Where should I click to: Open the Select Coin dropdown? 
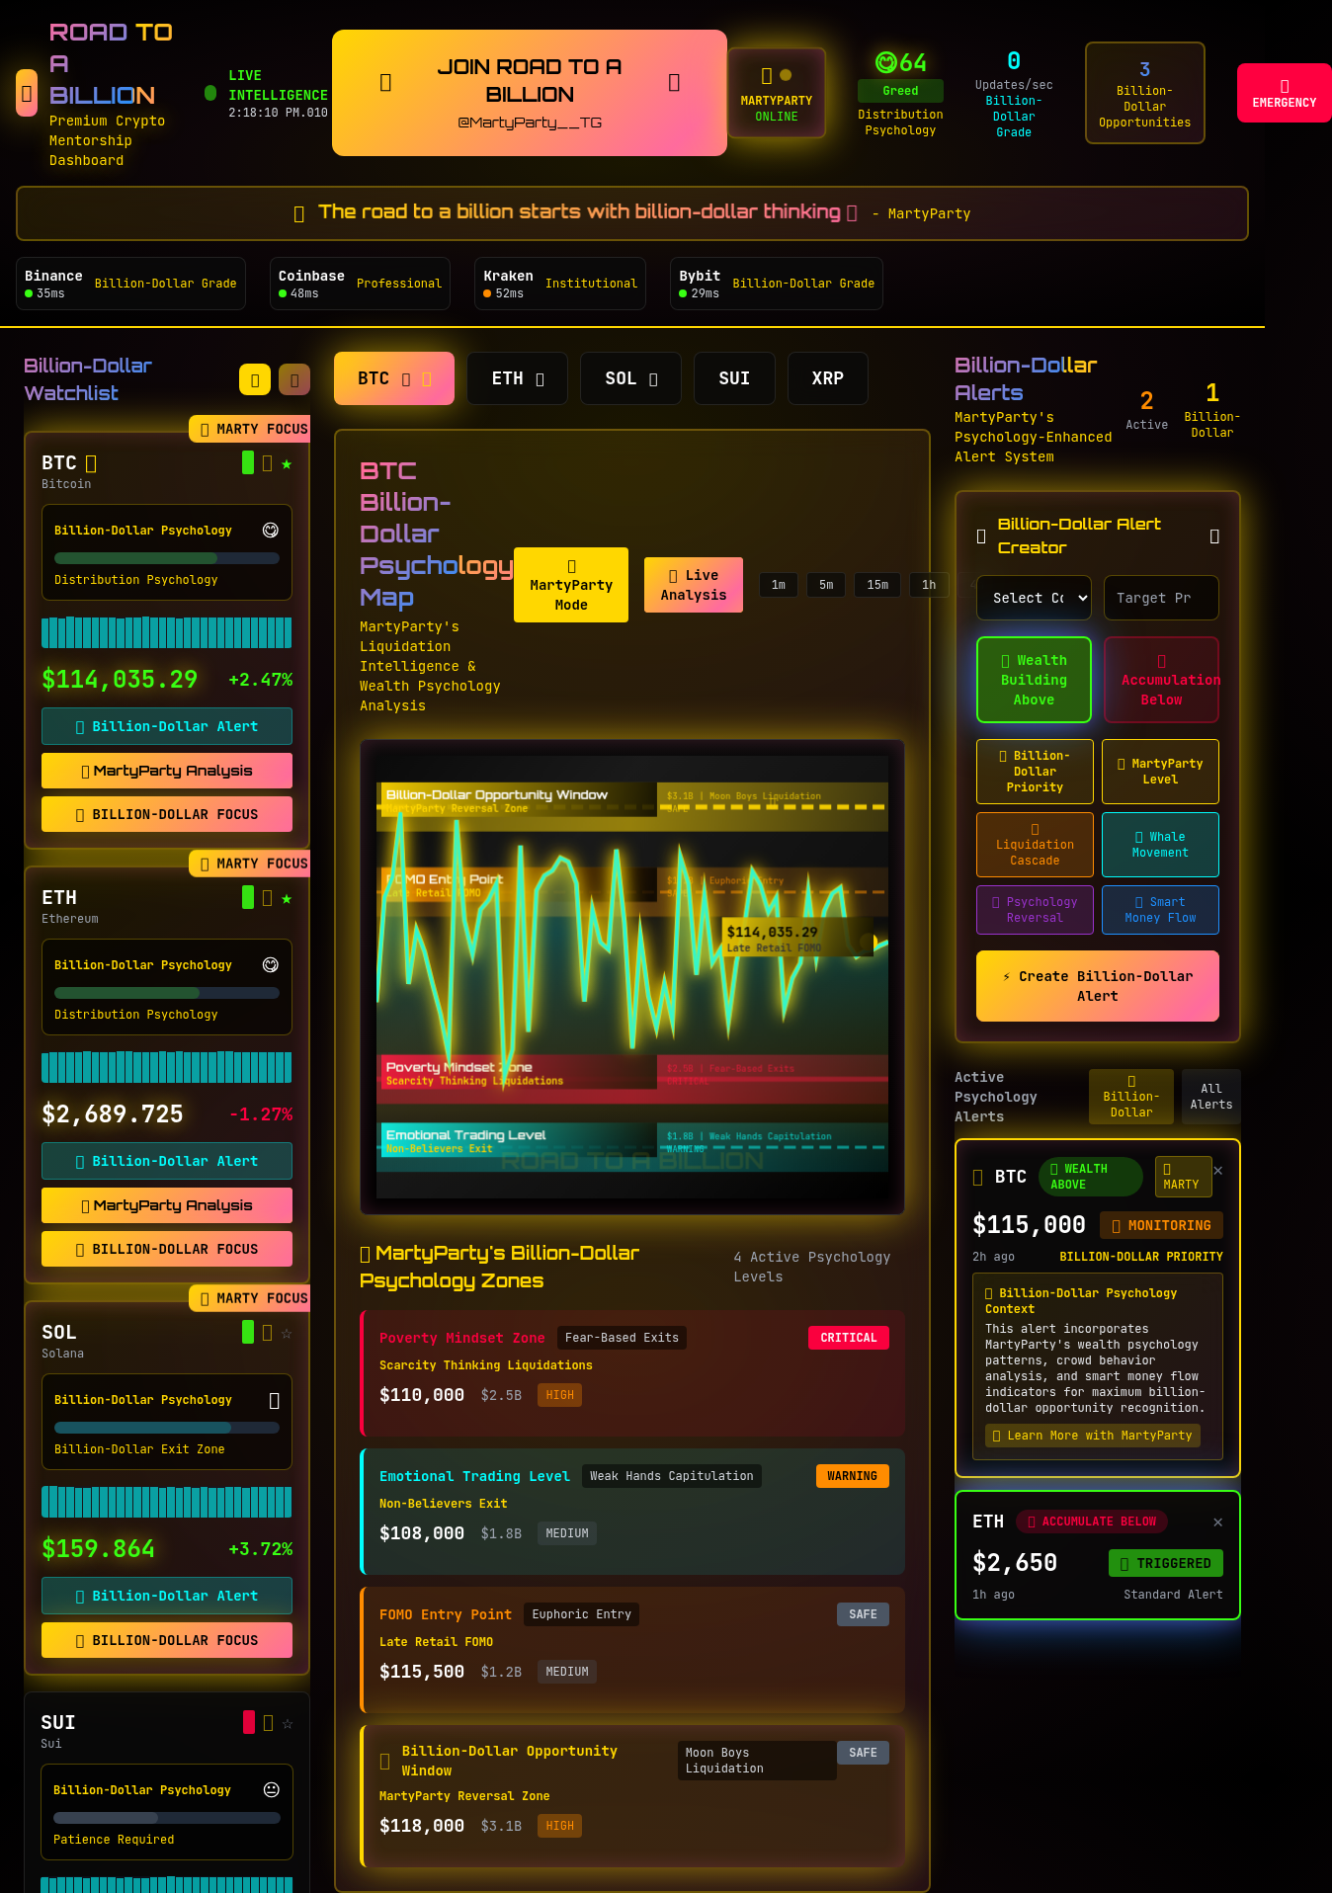[1034, 598]
